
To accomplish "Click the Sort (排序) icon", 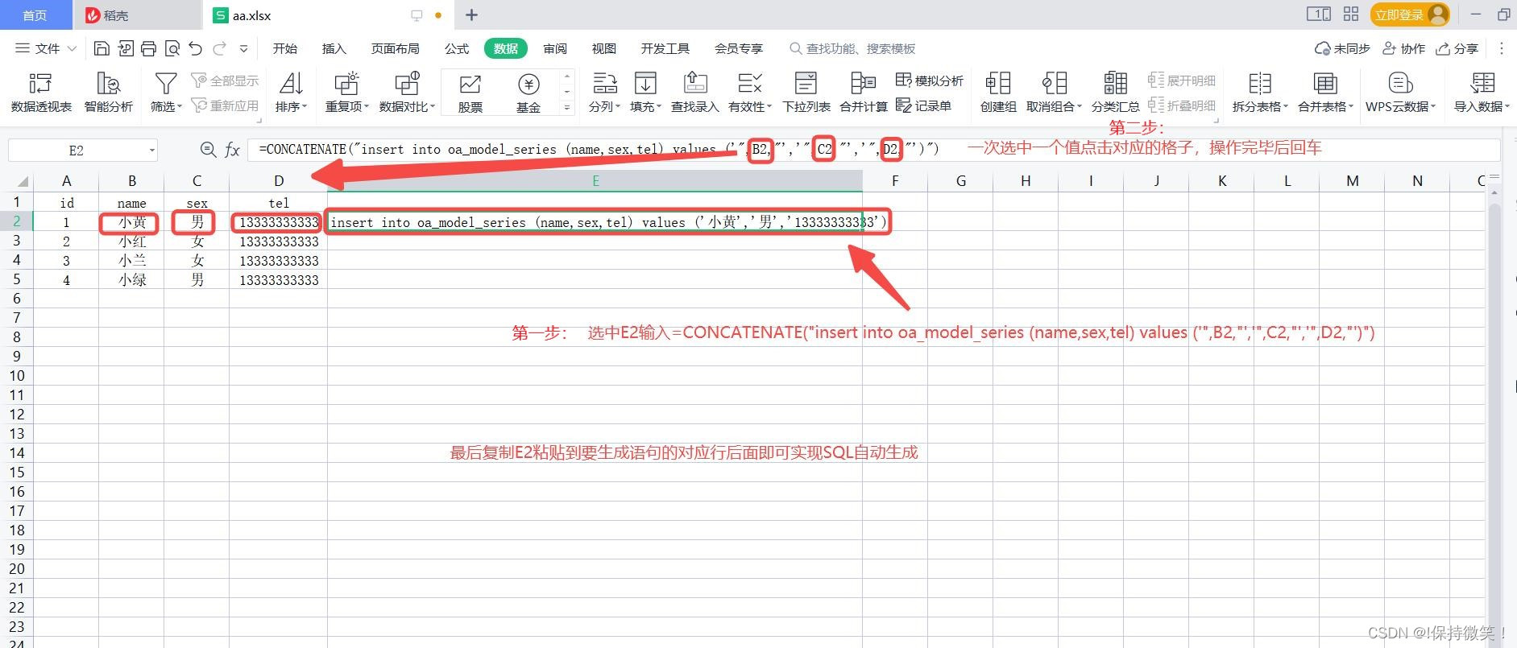I will point(291,84).
